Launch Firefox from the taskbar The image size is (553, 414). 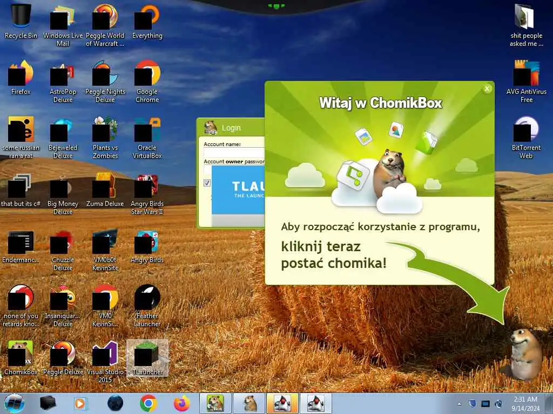tap(181, 403)
